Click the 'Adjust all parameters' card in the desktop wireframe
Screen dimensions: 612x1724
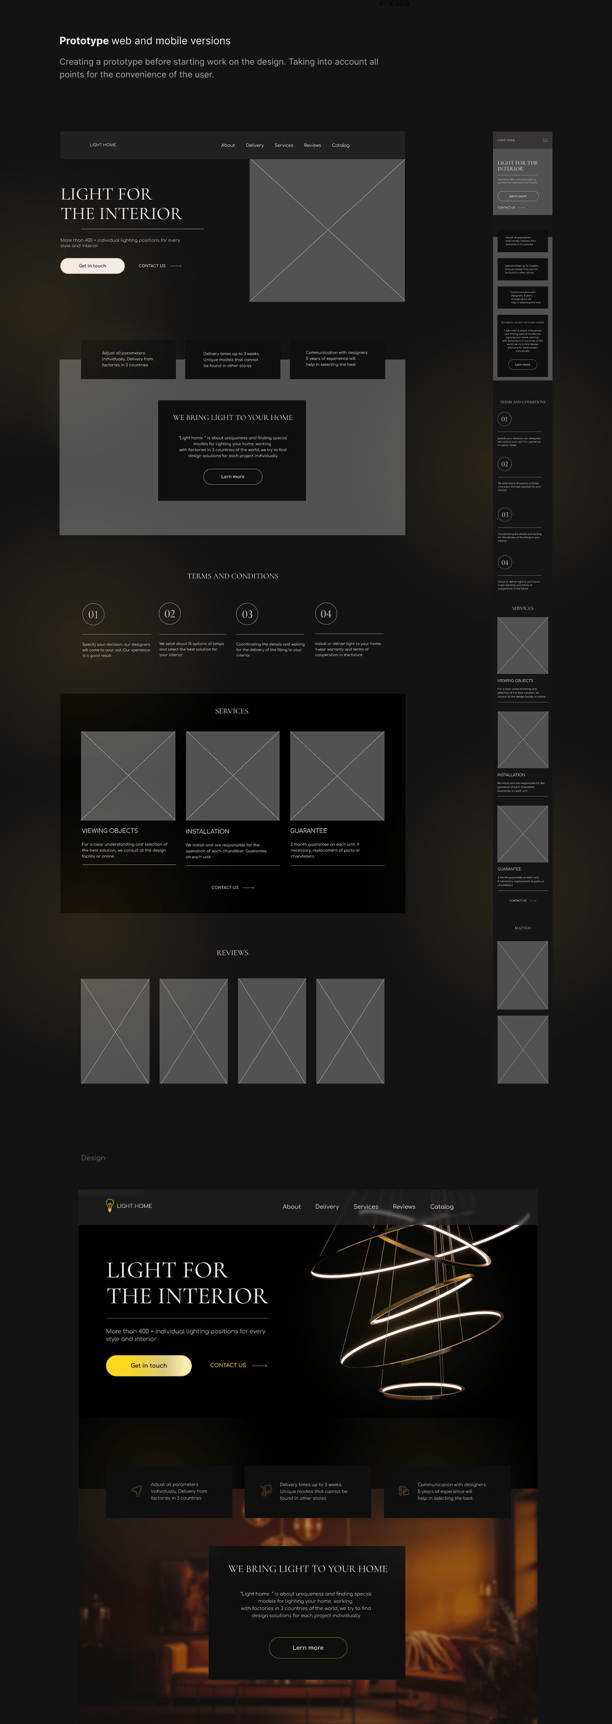tap(128, 359)
